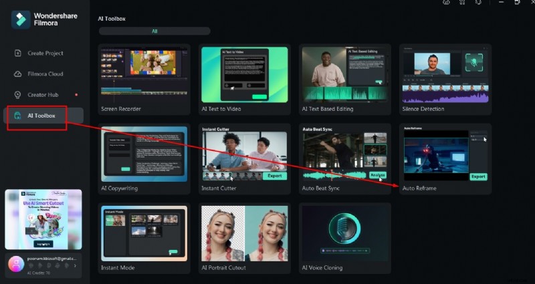Select the AI Toolbox sidebar icon
Screen dimensions: 535x284
pyautogui.click(x=18, y=116)
